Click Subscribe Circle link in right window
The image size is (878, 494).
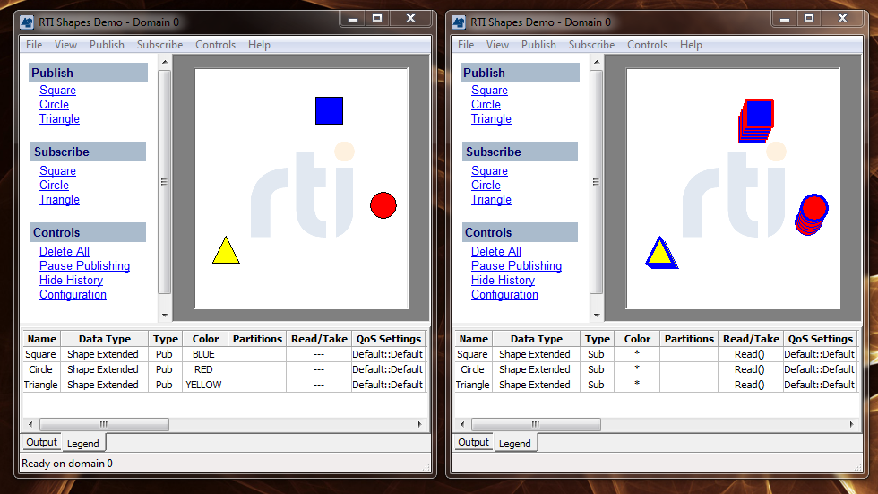tap(486, 186)
